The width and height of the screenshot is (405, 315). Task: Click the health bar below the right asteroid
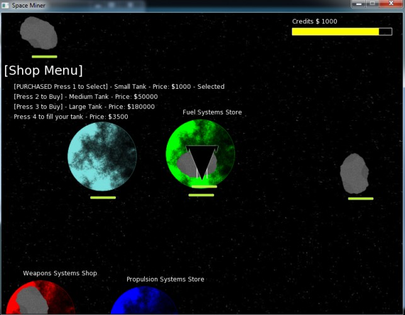(x=360, y=198)
